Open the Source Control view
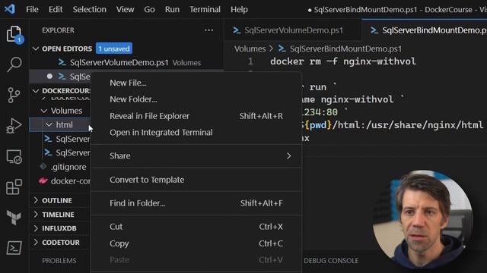This screenshot has height=273, width=487. pos(14,95)
